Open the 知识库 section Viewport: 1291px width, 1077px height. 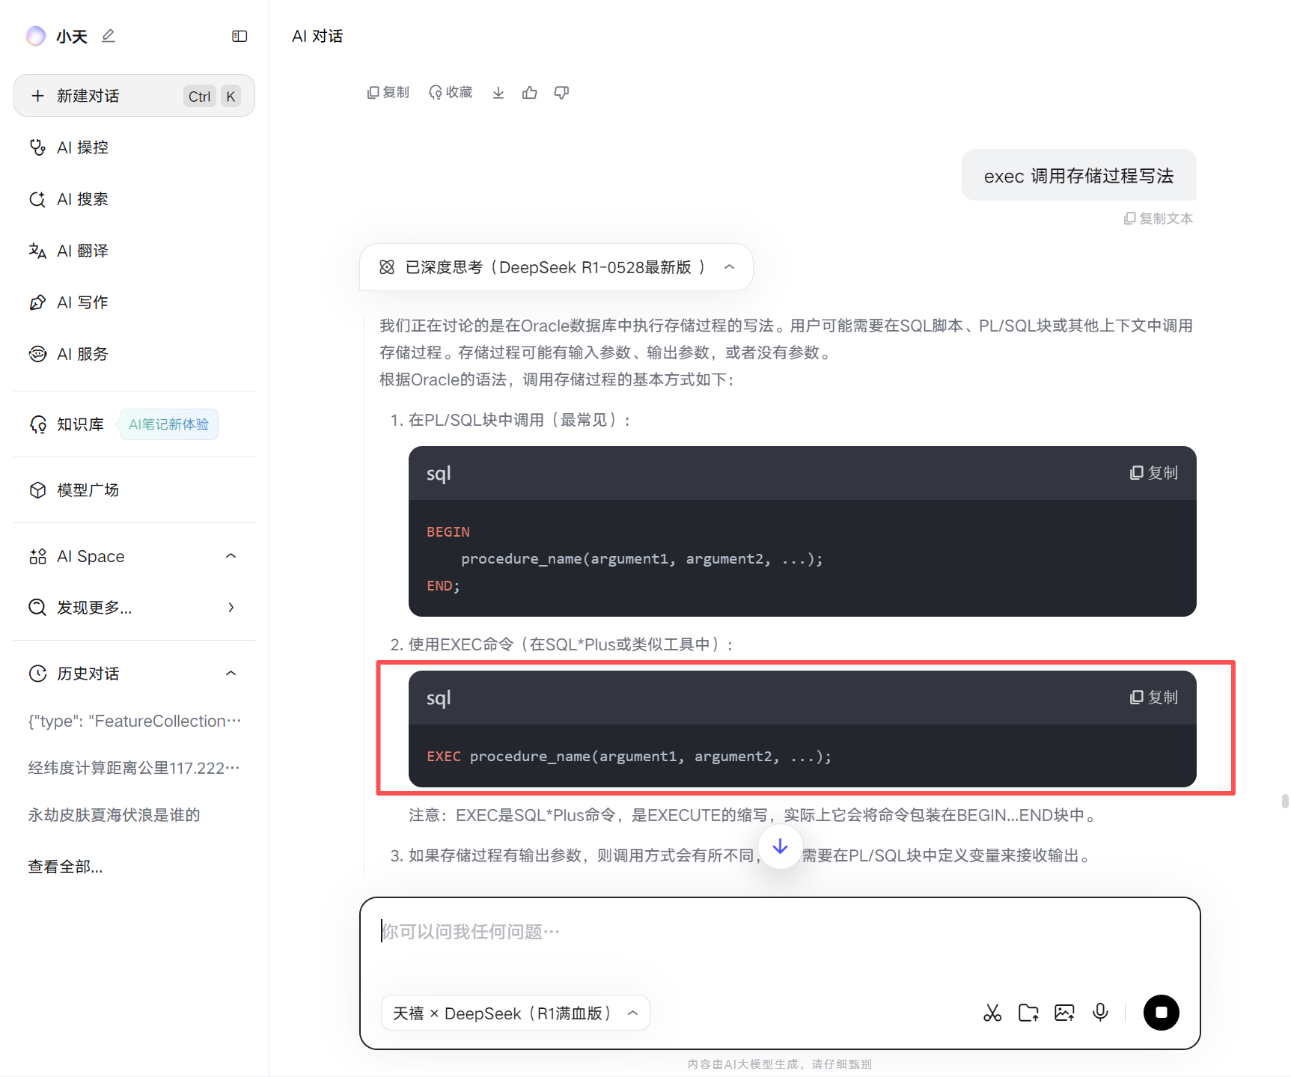click(x=67, y=424)
